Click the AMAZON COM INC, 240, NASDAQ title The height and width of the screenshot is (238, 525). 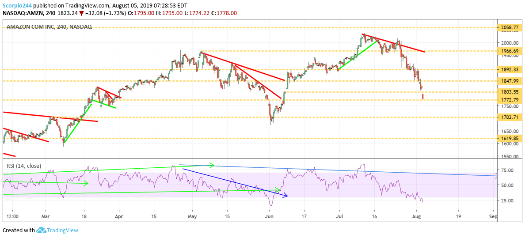pyautogui.click(x=49, y=27)
